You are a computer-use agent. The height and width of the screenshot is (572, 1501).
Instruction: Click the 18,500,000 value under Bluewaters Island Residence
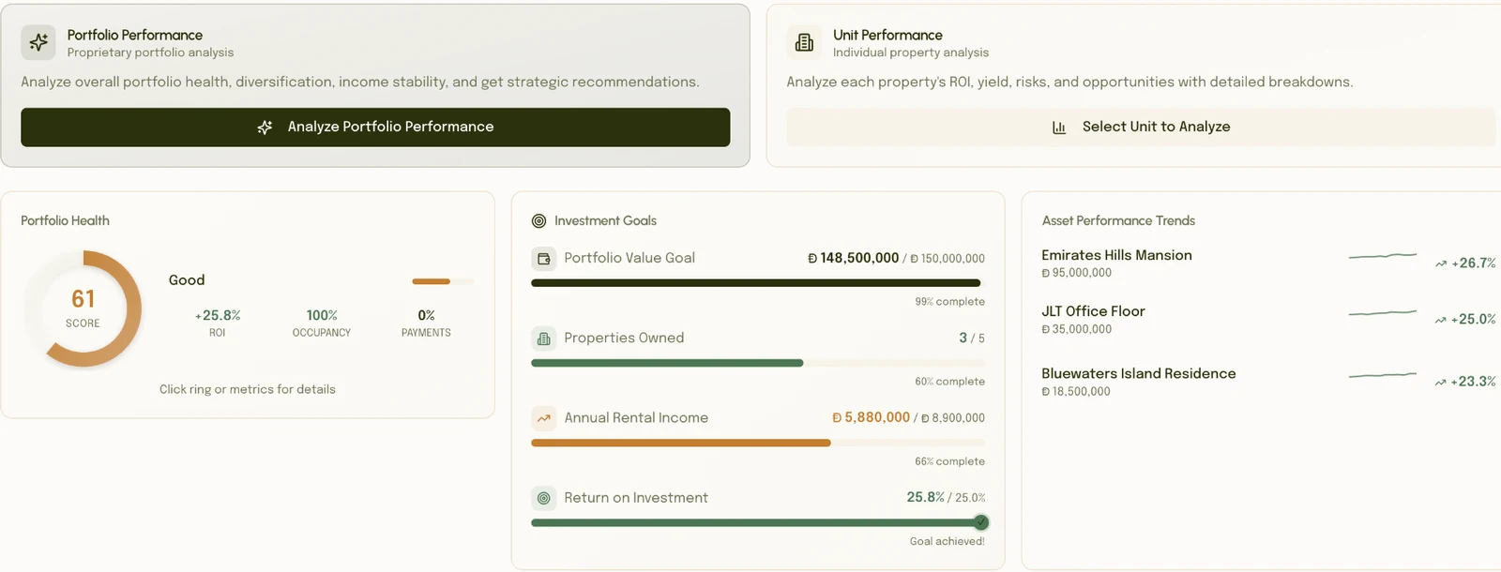coord(1076,392)
